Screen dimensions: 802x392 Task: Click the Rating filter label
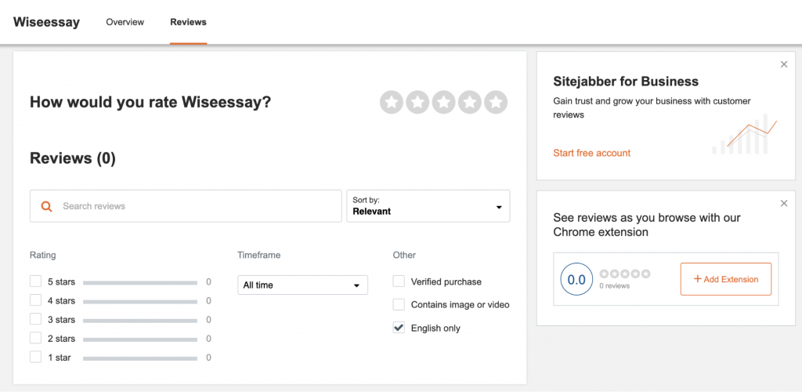click(x=43, y=255)
